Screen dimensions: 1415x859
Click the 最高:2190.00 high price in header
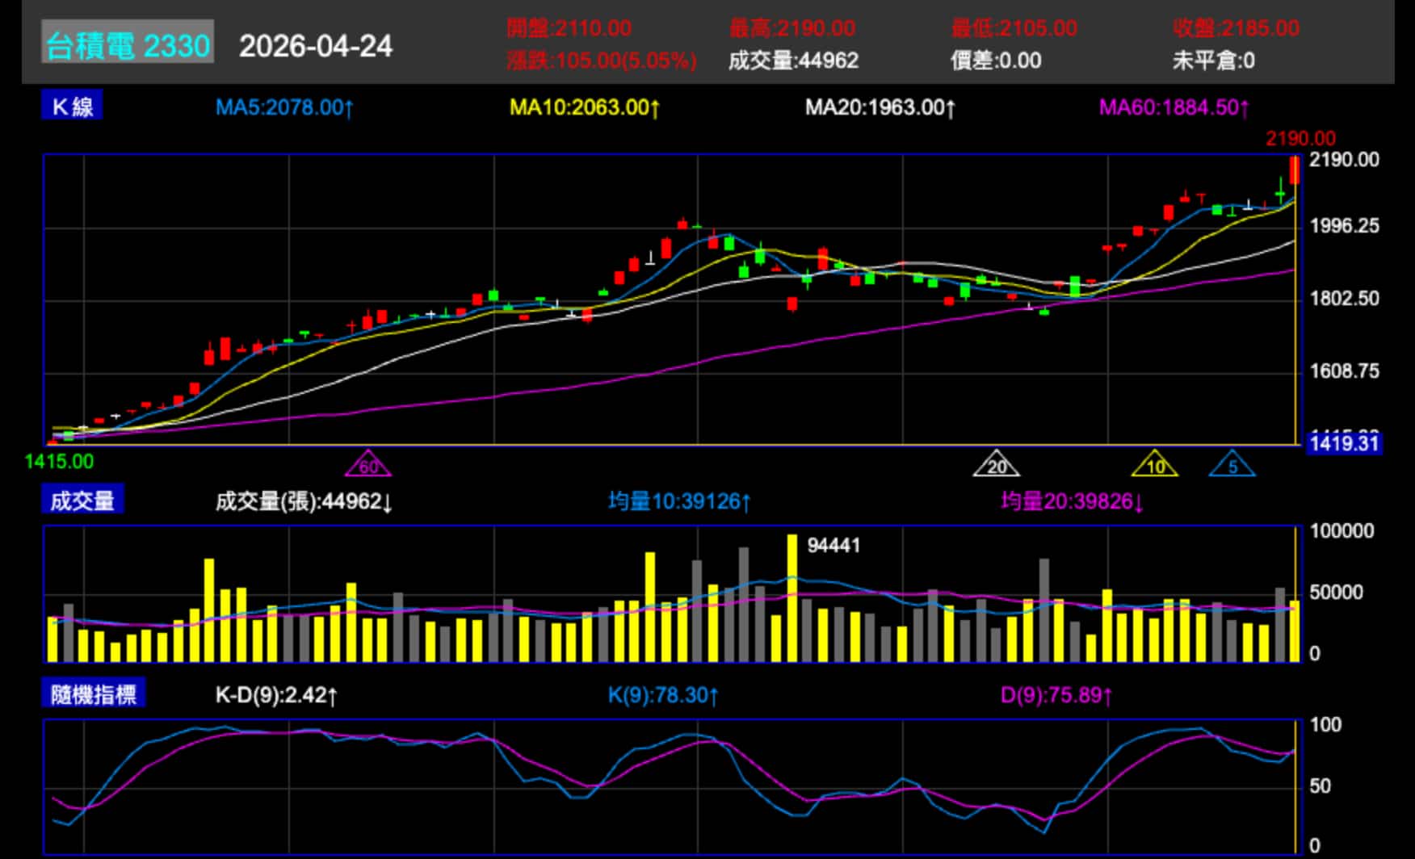click(791, 28)
